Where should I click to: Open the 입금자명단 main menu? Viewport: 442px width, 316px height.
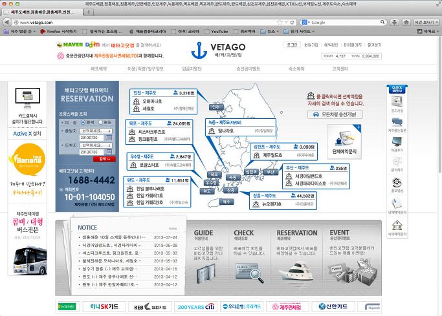(192, 68)
